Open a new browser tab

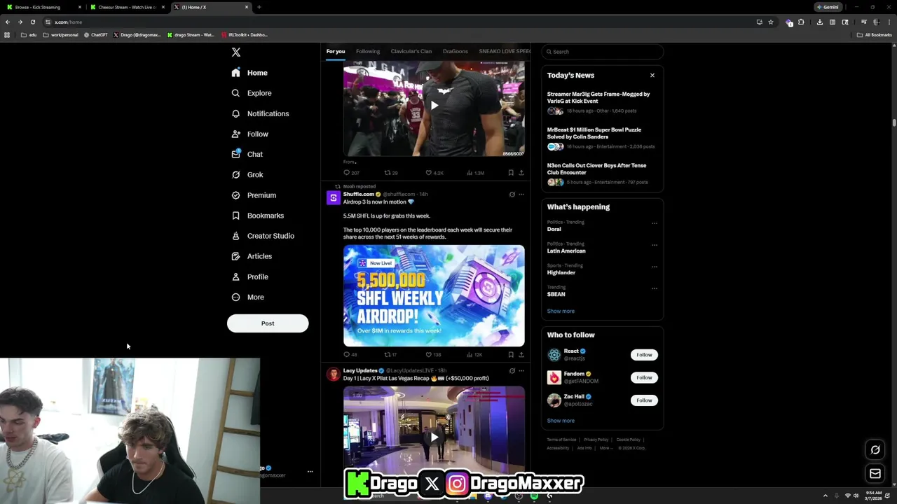[x=259, y=7]
